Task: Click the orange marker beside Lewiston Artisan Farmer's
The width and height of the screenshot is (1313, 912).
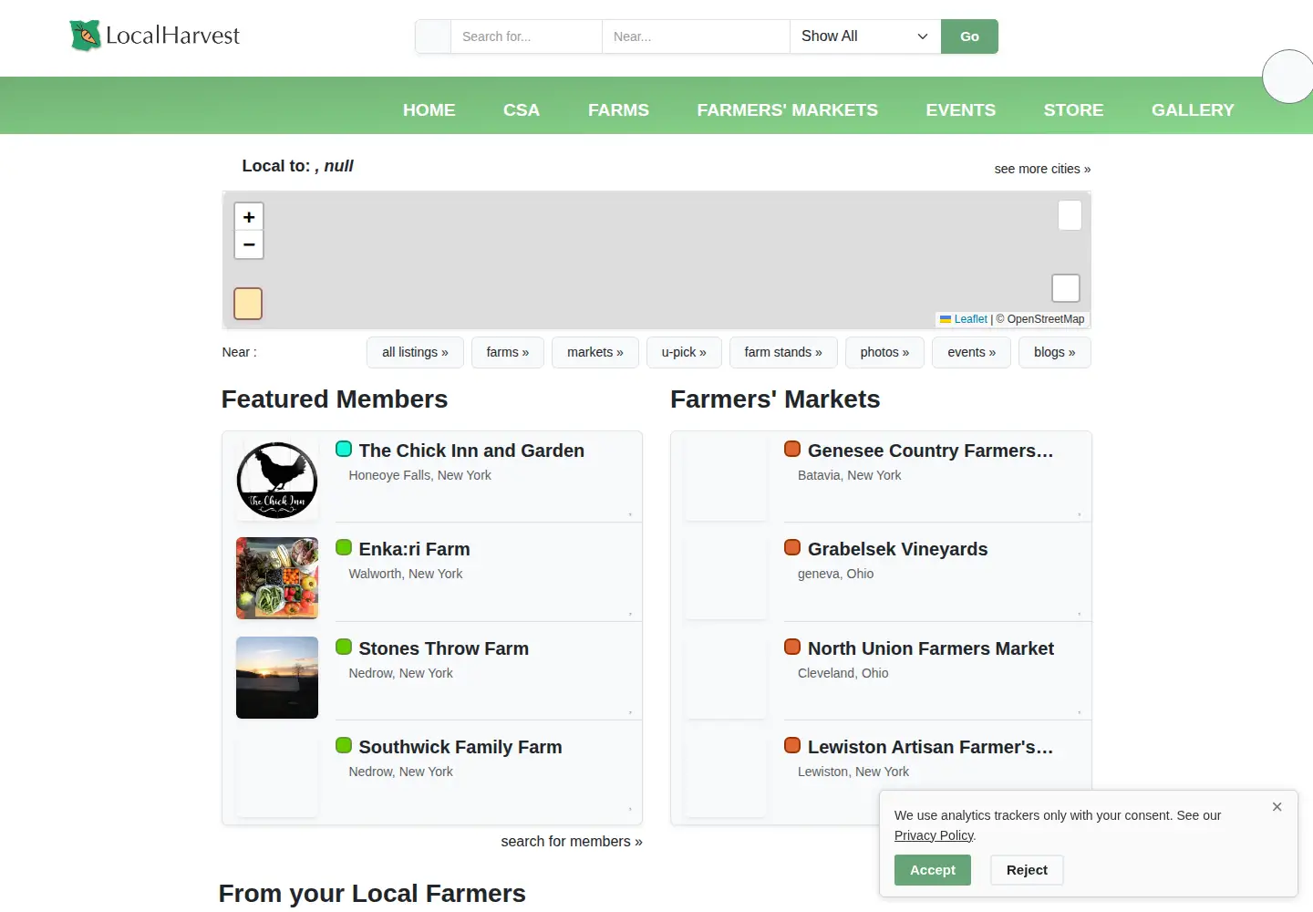Action: (x=792, y=745)
